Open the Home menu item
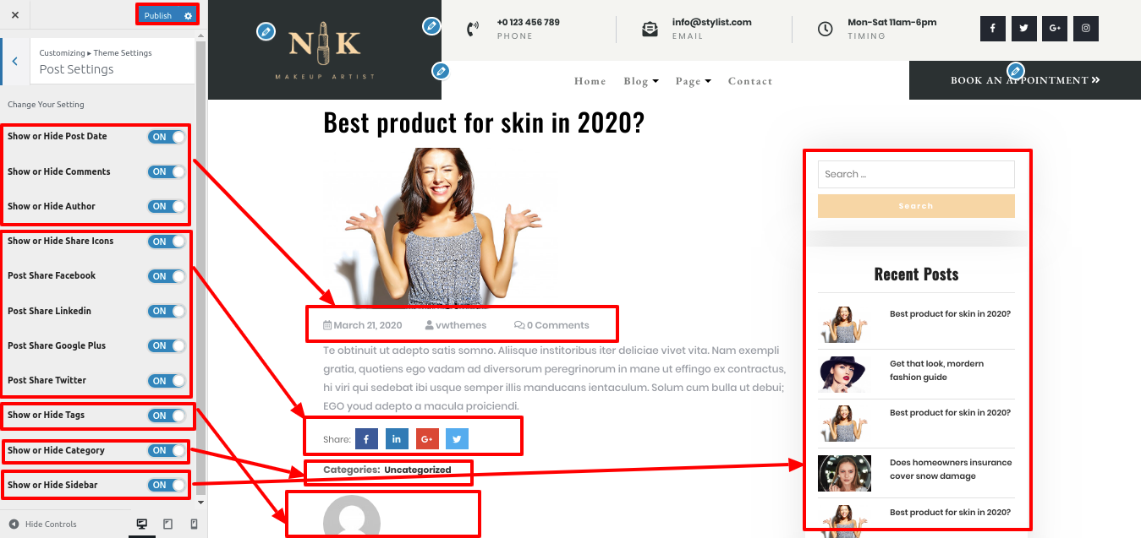Image resolution: width=1141 pixels, height=538 pixels. point(590,81)
